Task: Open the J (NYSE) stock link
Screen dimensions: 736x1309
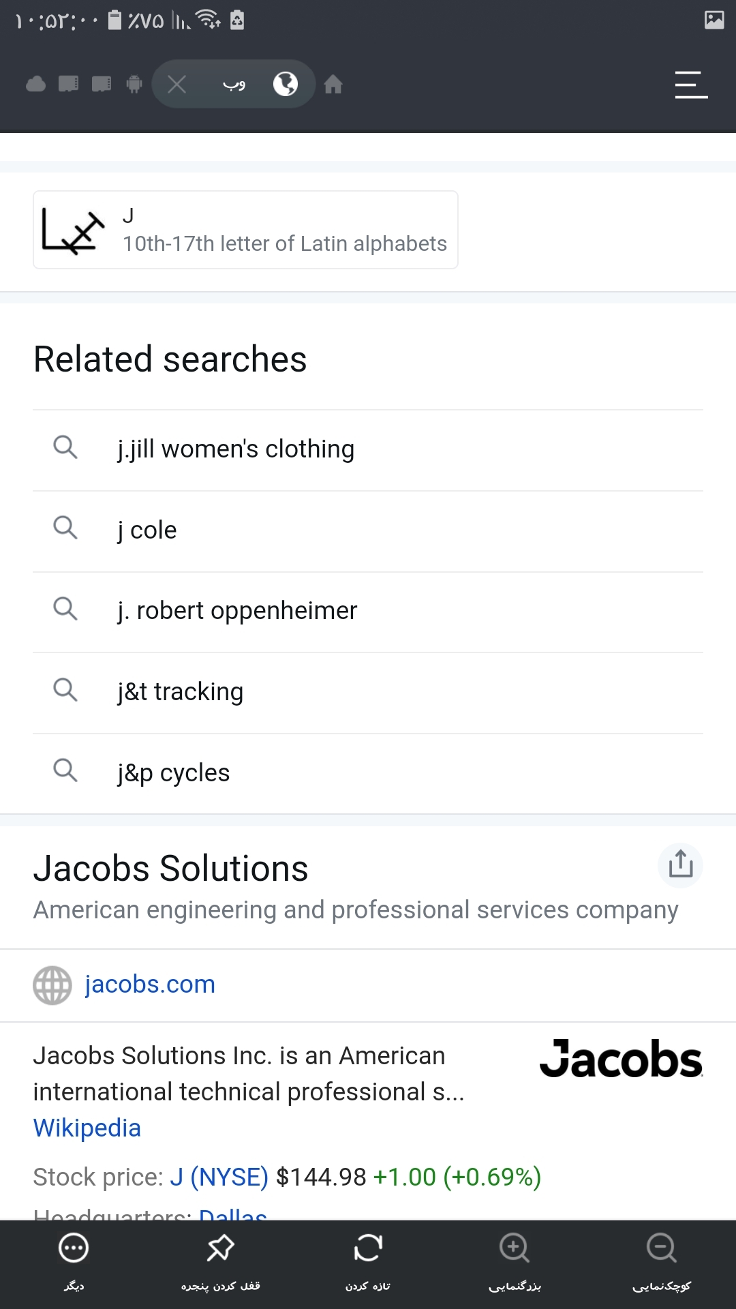Action: click(219, 1177)
